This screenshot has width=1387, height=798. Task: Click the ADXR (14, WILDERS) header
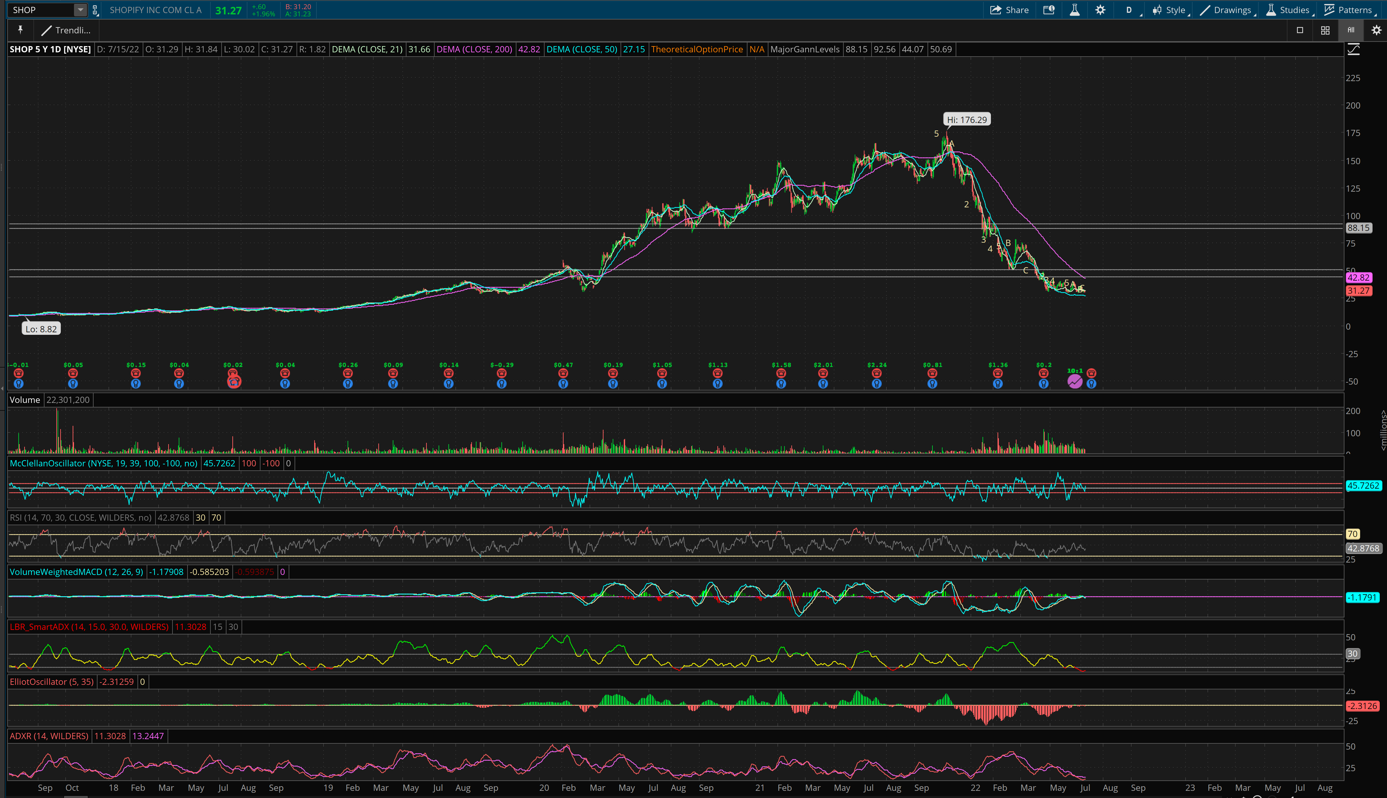click(x=49, y=736)
